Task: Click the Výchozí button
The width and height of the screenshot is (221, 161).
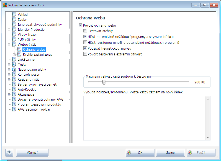Action: pos(32,153)
